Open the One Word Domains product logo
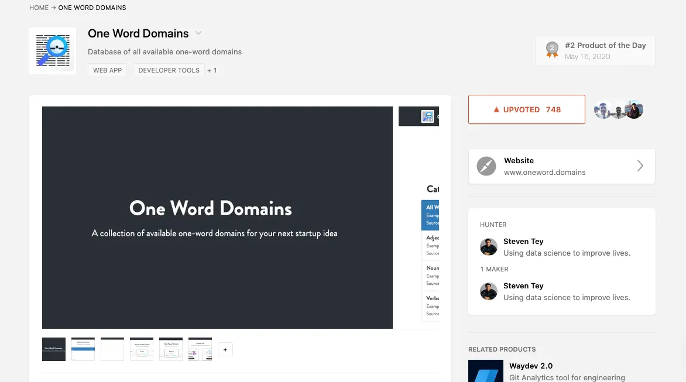This screenshot has height=382, width=686. coord(53,51)
